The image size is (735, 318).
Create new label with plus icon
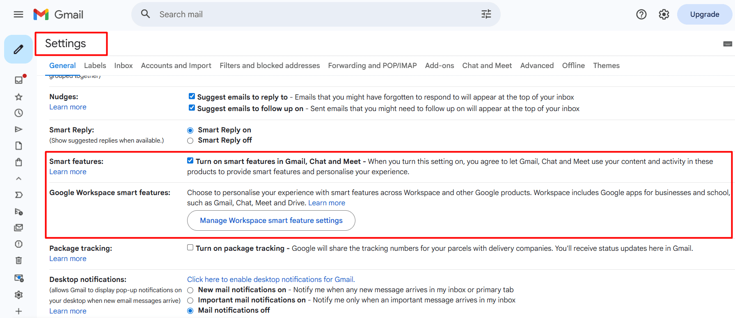coord(18,311)
